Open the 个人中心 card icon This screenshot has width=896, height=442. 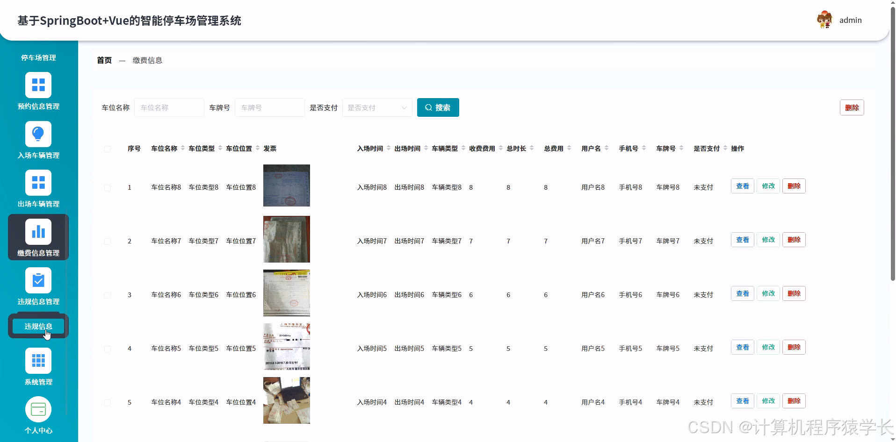[38, 409]
